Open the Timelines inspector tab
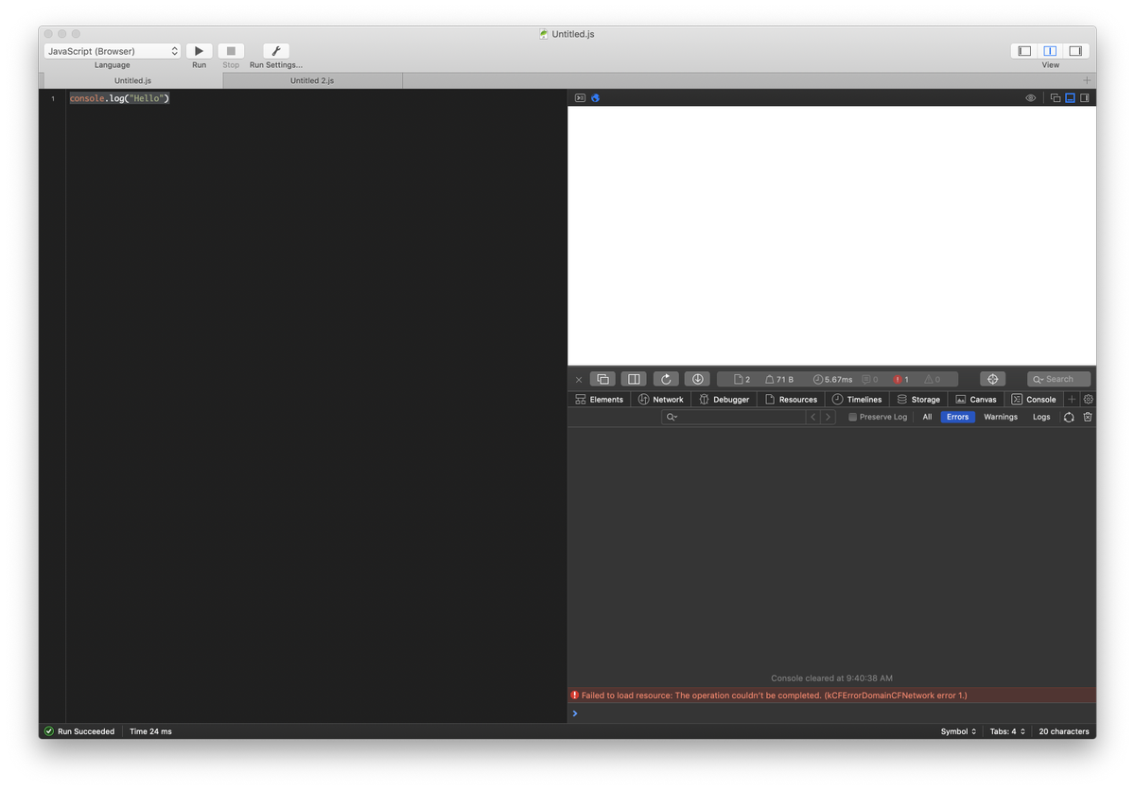 (857, 399)
